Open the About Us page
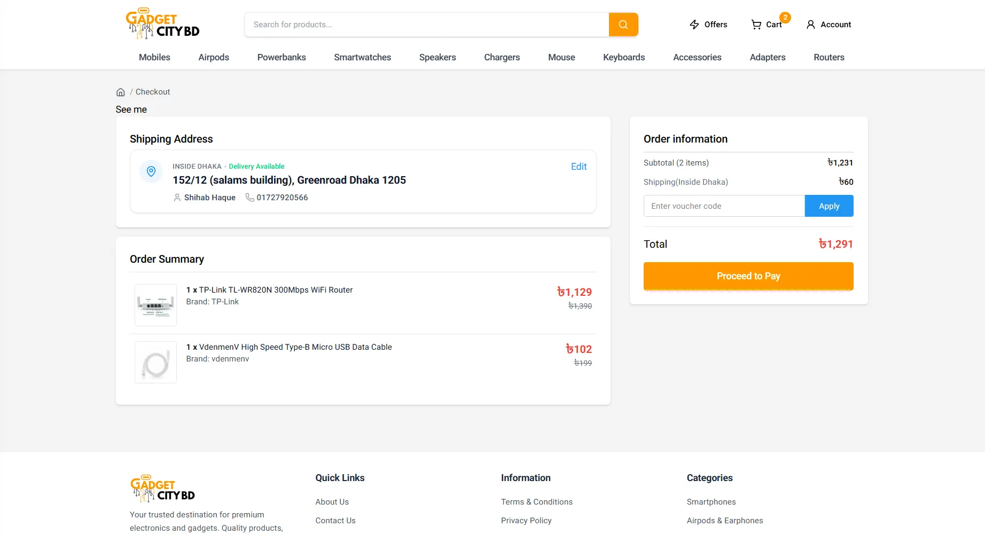Image resolution: width=985 pixels, height=535 pixels. 332,501
